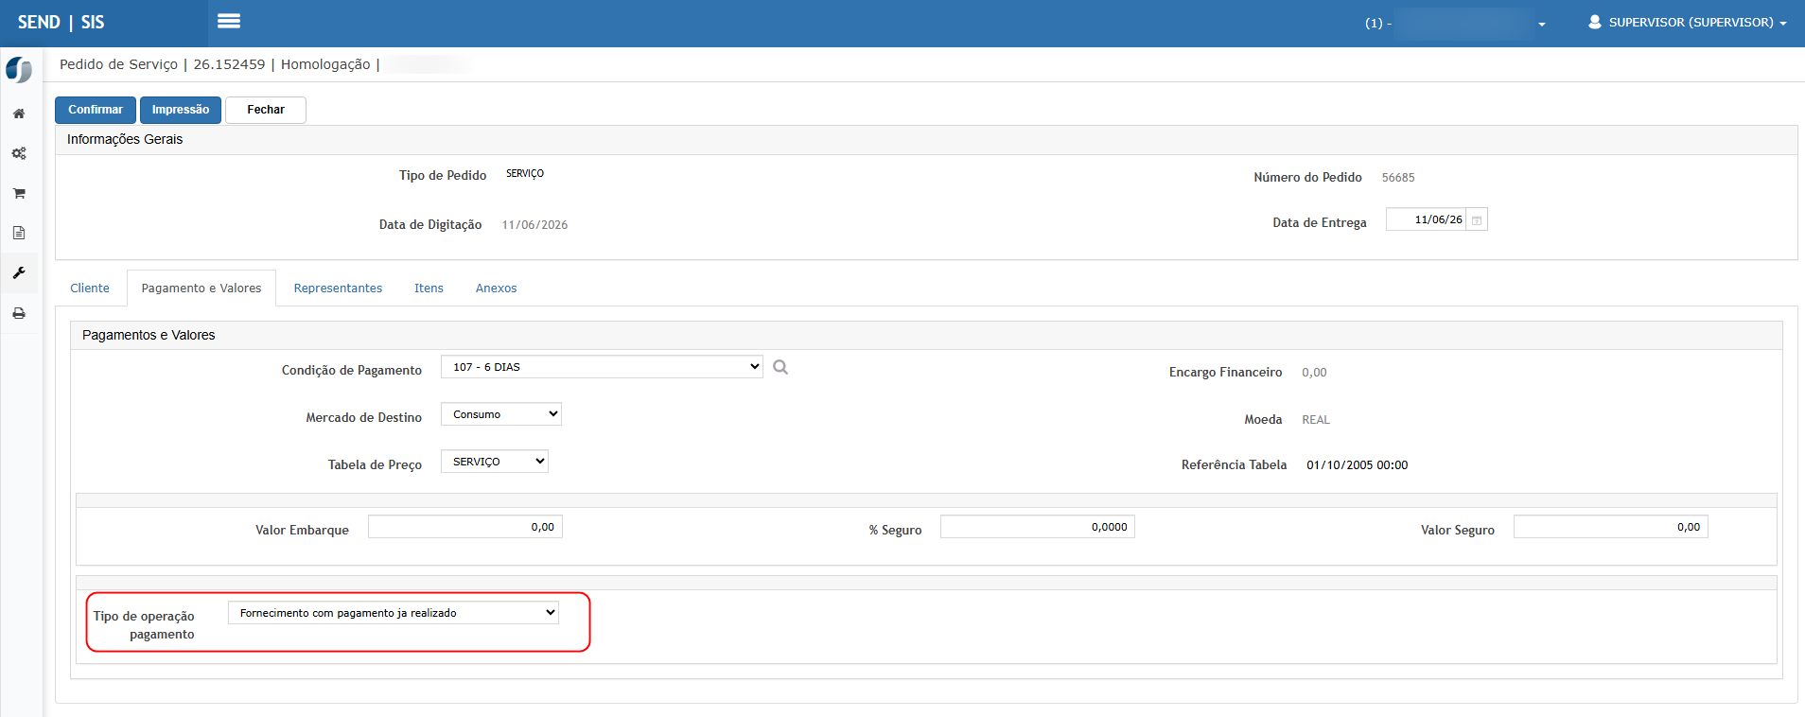The image size is (1805, 717).
Task: Click the Send SIS swirl logo icon
Action: coord(19,70)
